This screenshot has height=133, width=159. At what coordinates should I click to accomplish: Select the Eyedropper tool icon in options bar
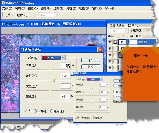[x=8, y=15]
